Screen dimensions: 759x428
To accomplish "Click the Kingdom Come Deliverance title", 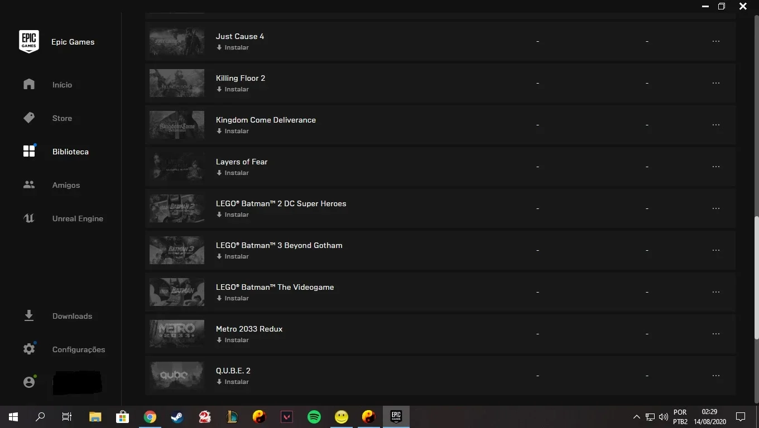I will (266, 120).
